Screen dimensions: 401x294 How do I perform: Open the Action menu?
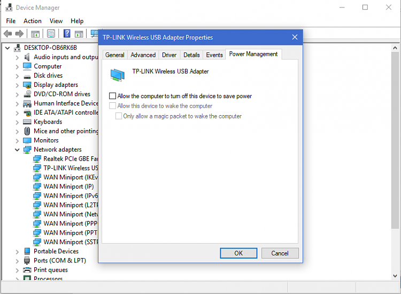click(x=32, y=21)
